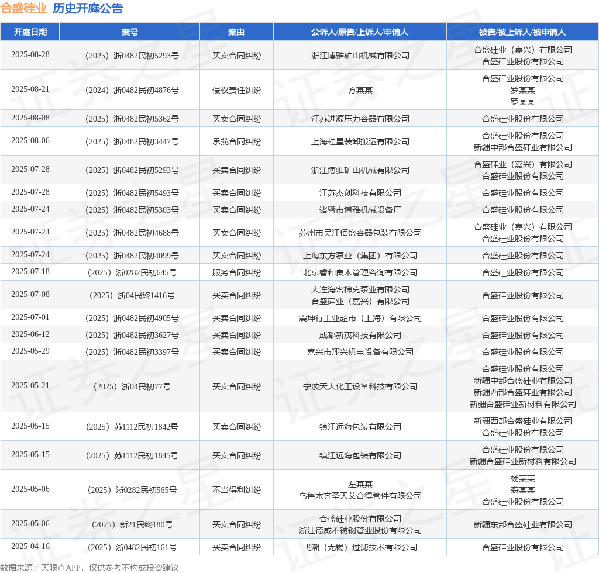The height and width of the screenshot is (573, 599).
Task: Click the 合盛硅业 title text
Action: pyautogui.click(x=23, y=8)
